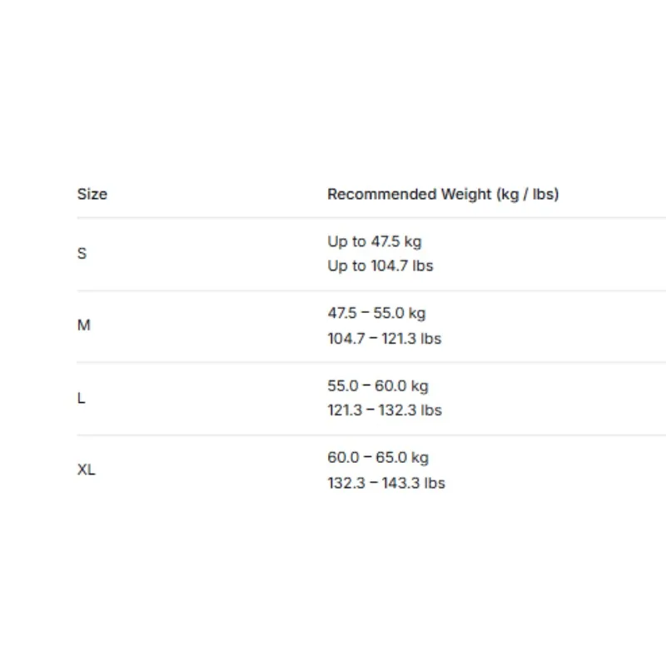Select the '121.3 – 132.3 lbs' value
Image resolution: width=666 pixels, height=666 pixels.
click(385, 410)
